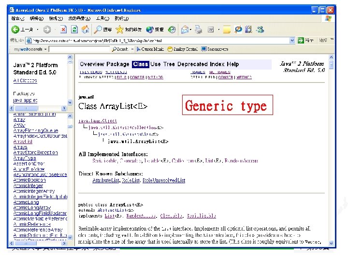This screenshot has width=348, height=261.
Task: Open the 編輯 (Edit) menu
Action: 37,18
